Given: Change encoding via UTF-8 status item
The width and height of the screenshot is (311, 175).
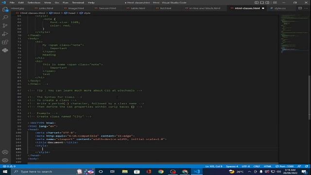Looking at the screenshot, I should [245, 166].
